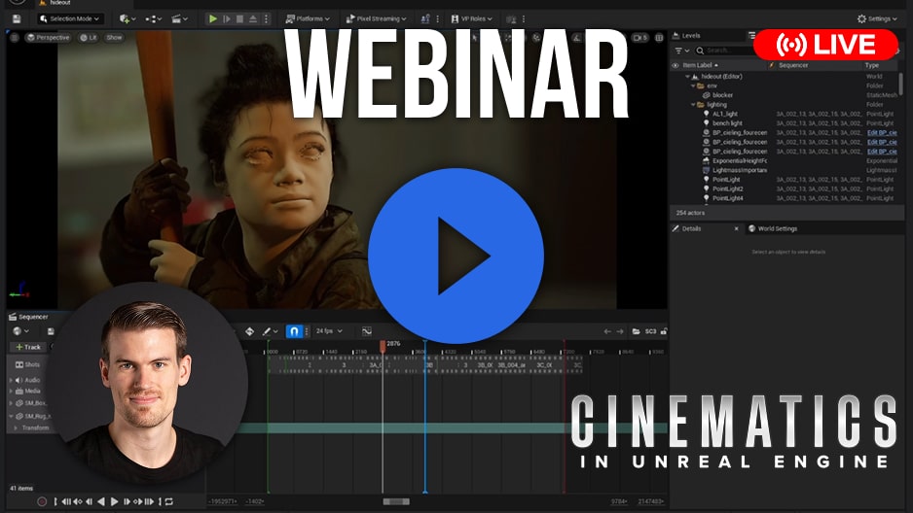The image size is (913, 513).
Task: Expand the Media track
Action: [11, 391]
